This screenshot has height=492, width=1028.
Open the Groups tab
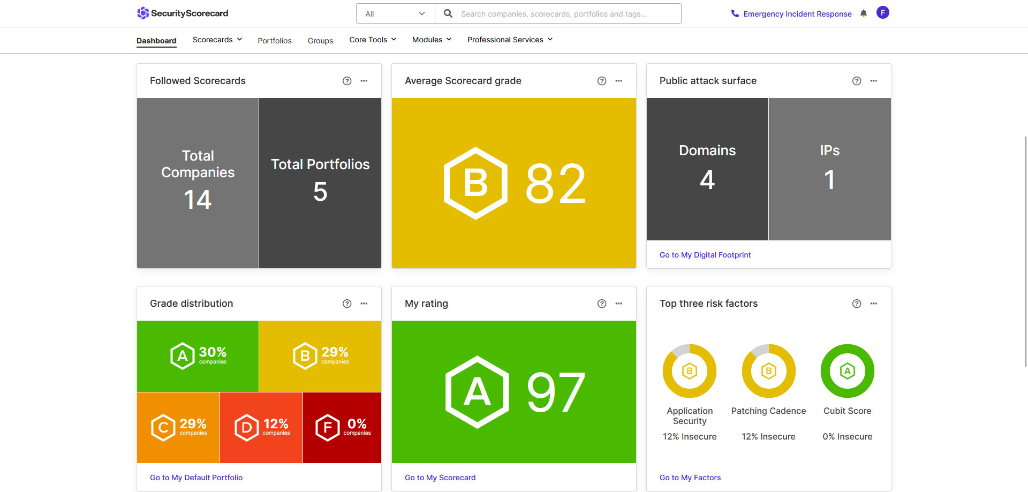point(320,41)
